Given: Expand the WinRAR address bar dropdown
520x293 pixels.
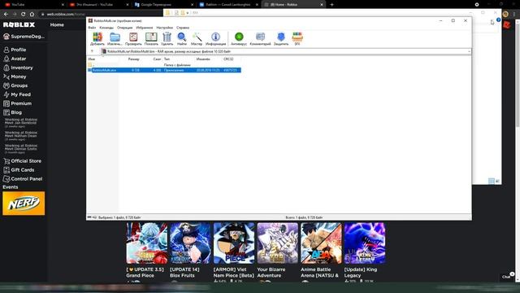Looking at the screenshot, I should pyautogui.click(x=469, y=51).
